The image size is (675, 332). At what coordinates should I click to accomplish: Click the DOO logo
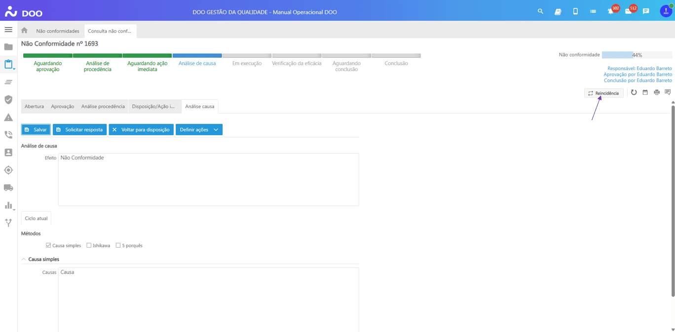24,12
